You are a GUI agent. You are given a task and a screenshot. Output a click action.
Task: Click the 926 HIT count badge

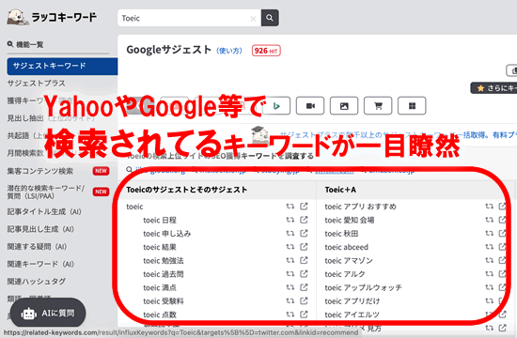tap(266, 51)
